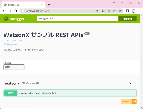Click the scrollbar down arrow
Screen dimensions: 143x109
(142, 107)
